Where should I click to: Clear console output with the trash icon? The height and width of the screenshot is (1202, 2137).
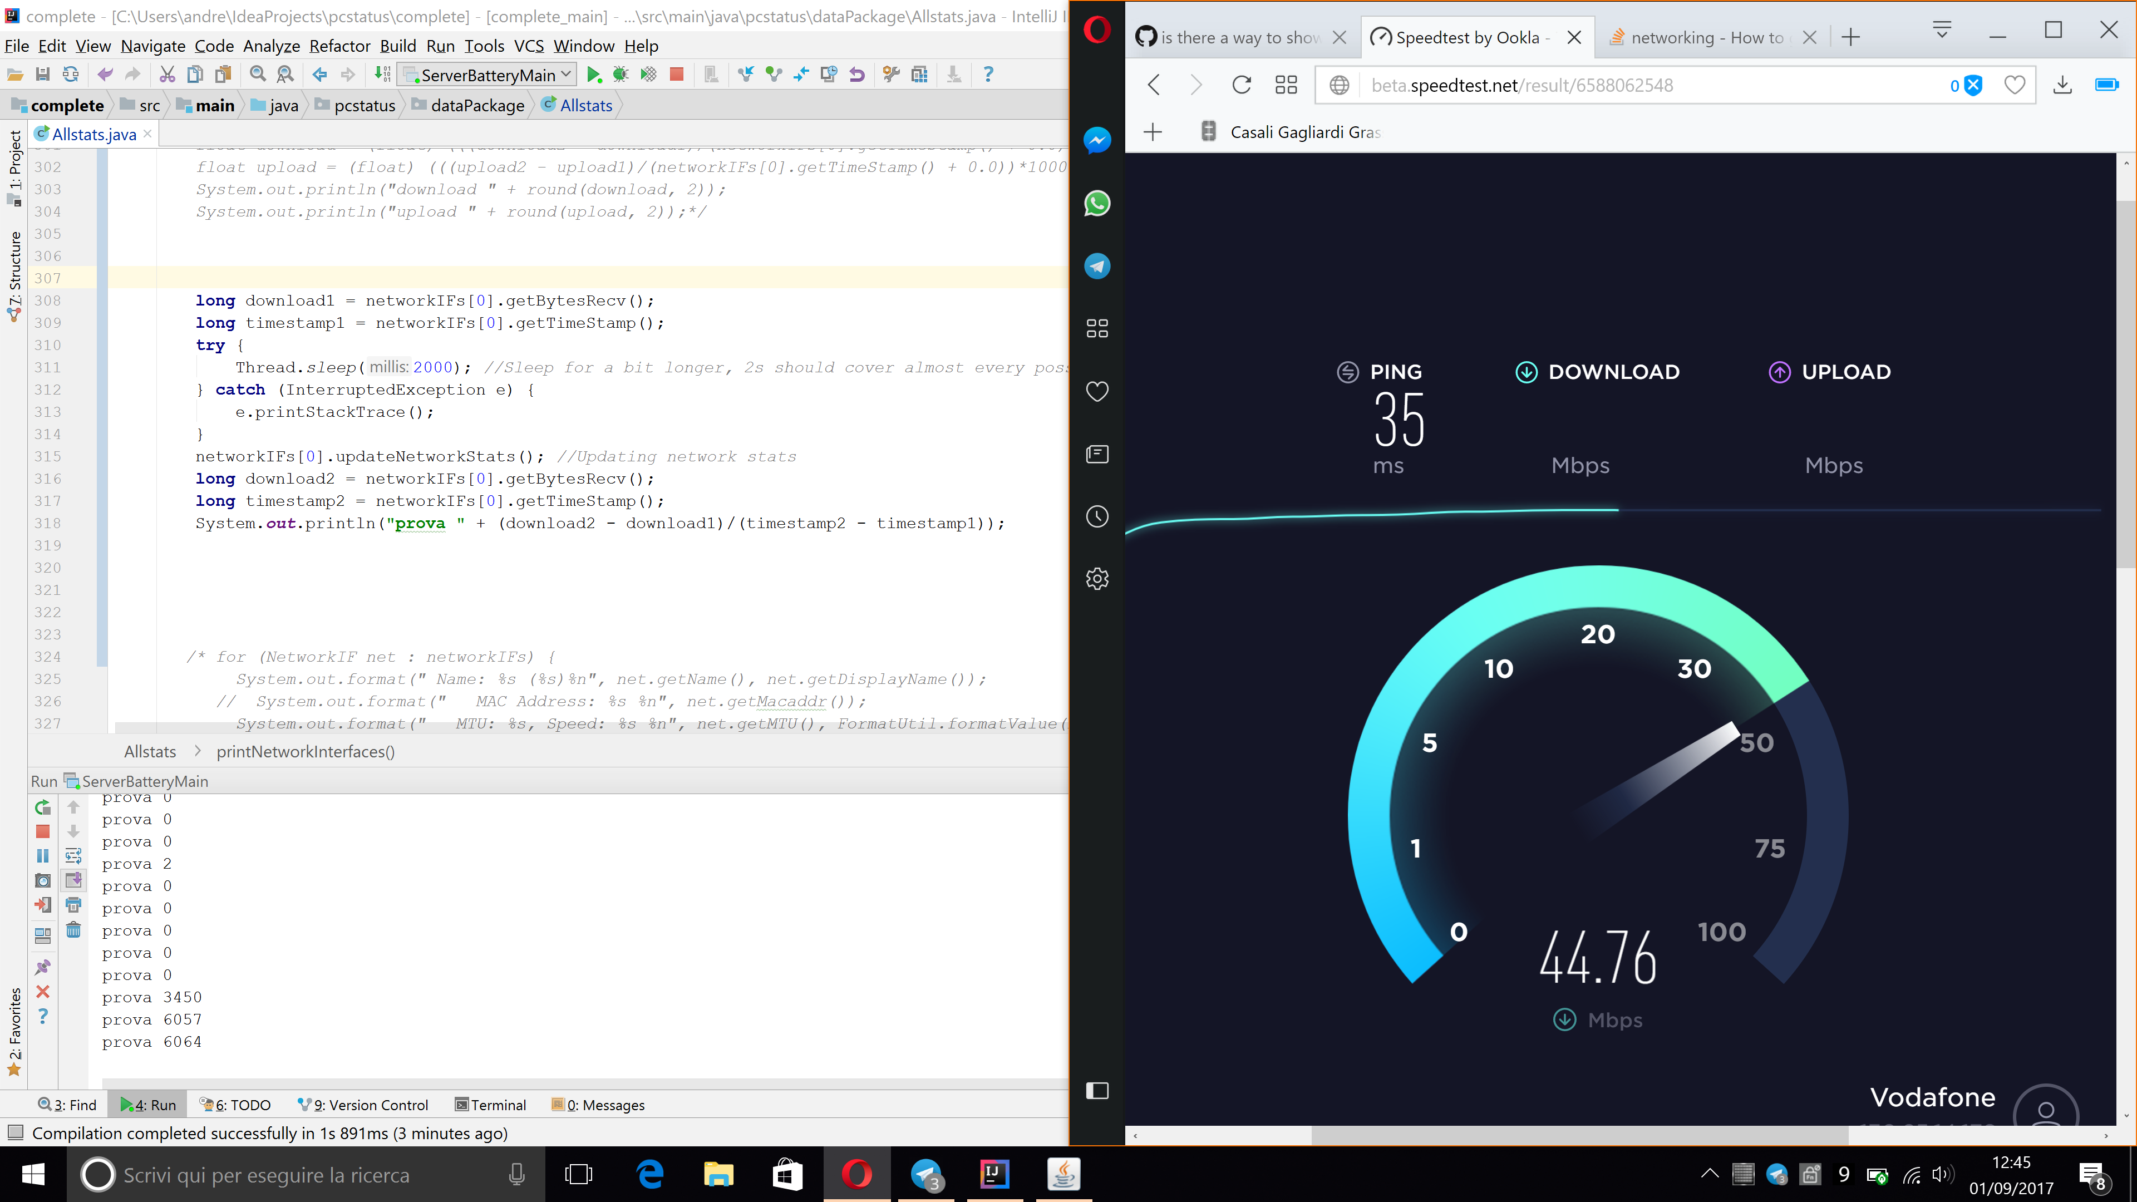[x=74, y=930]
